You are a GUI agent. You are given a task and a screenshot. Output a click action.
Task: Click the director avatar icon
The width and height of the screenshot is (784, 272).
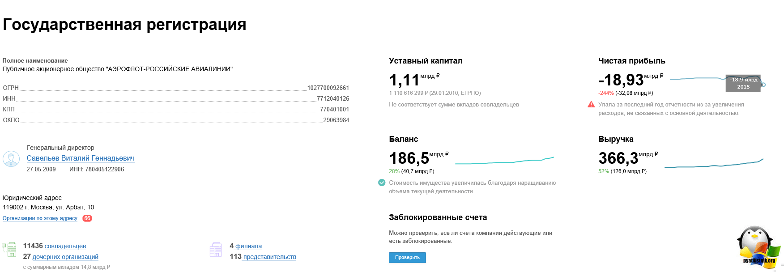coord(11,159)
